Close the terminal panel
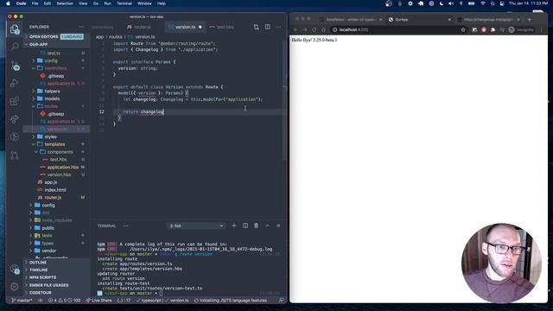 click(x=278, y=225)
